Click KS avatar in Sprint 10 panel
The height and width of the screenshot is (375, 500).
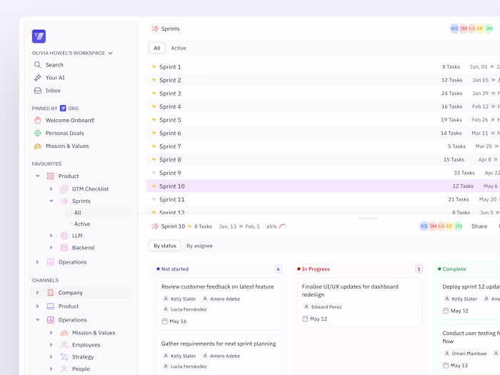tap(424, 226)
